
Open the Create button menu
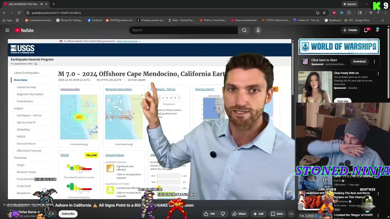tap(350, 30)
